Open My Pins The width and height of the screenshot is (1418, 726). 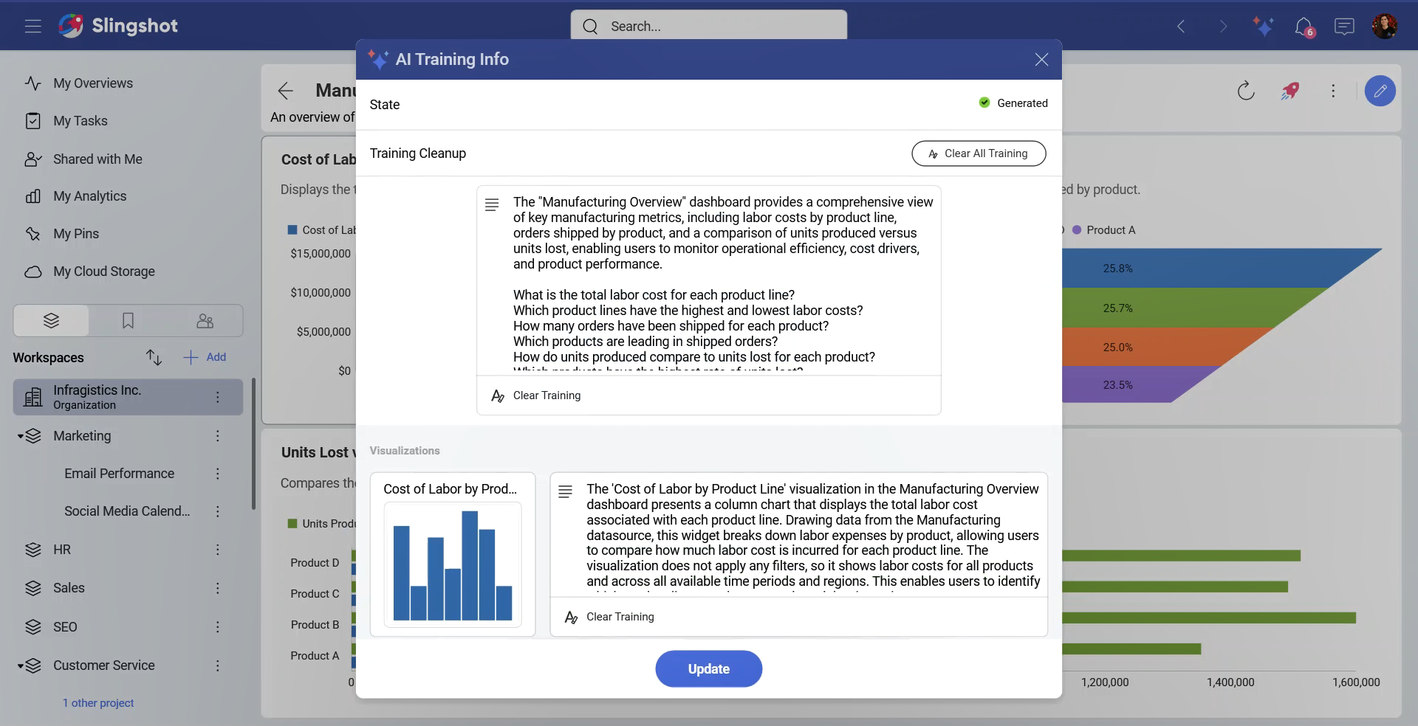tap(75, 234)
